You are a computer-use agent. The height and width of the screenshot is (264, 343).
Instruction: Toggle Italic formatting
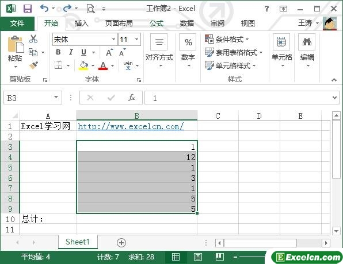(x=71, y=52)
